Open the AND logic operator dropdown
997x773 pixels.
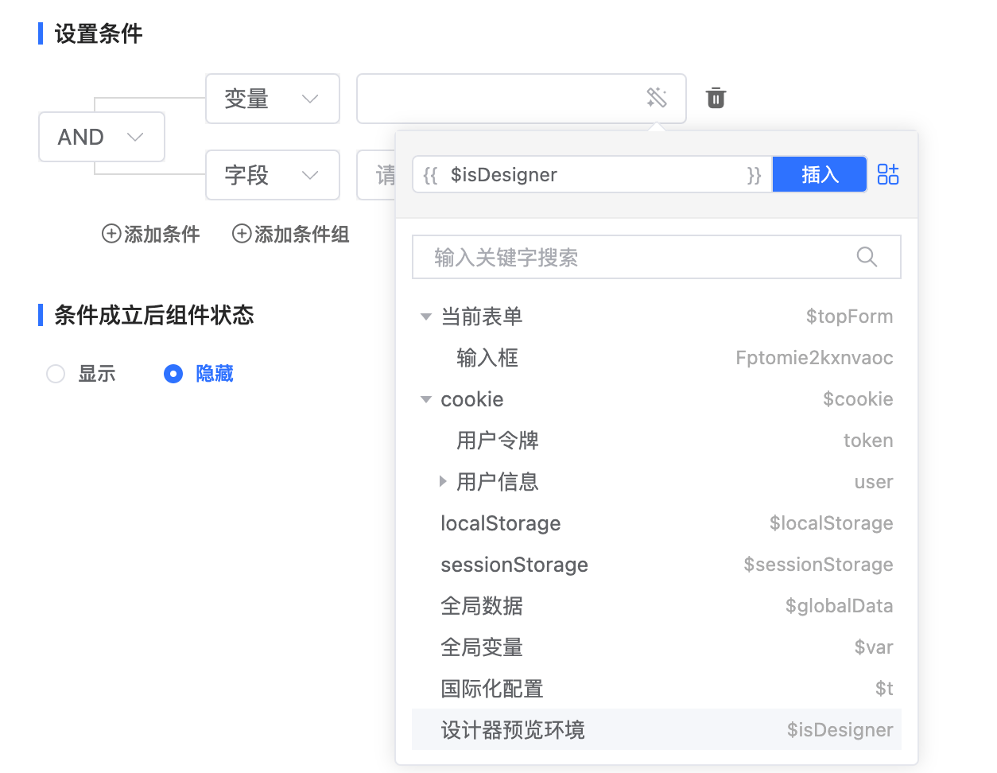[102, 137]
